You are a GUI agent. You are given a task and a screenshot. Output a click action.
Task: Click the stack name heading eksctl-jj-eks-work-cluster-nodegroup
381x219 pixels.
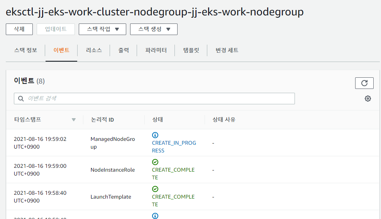tap(154, 12)
